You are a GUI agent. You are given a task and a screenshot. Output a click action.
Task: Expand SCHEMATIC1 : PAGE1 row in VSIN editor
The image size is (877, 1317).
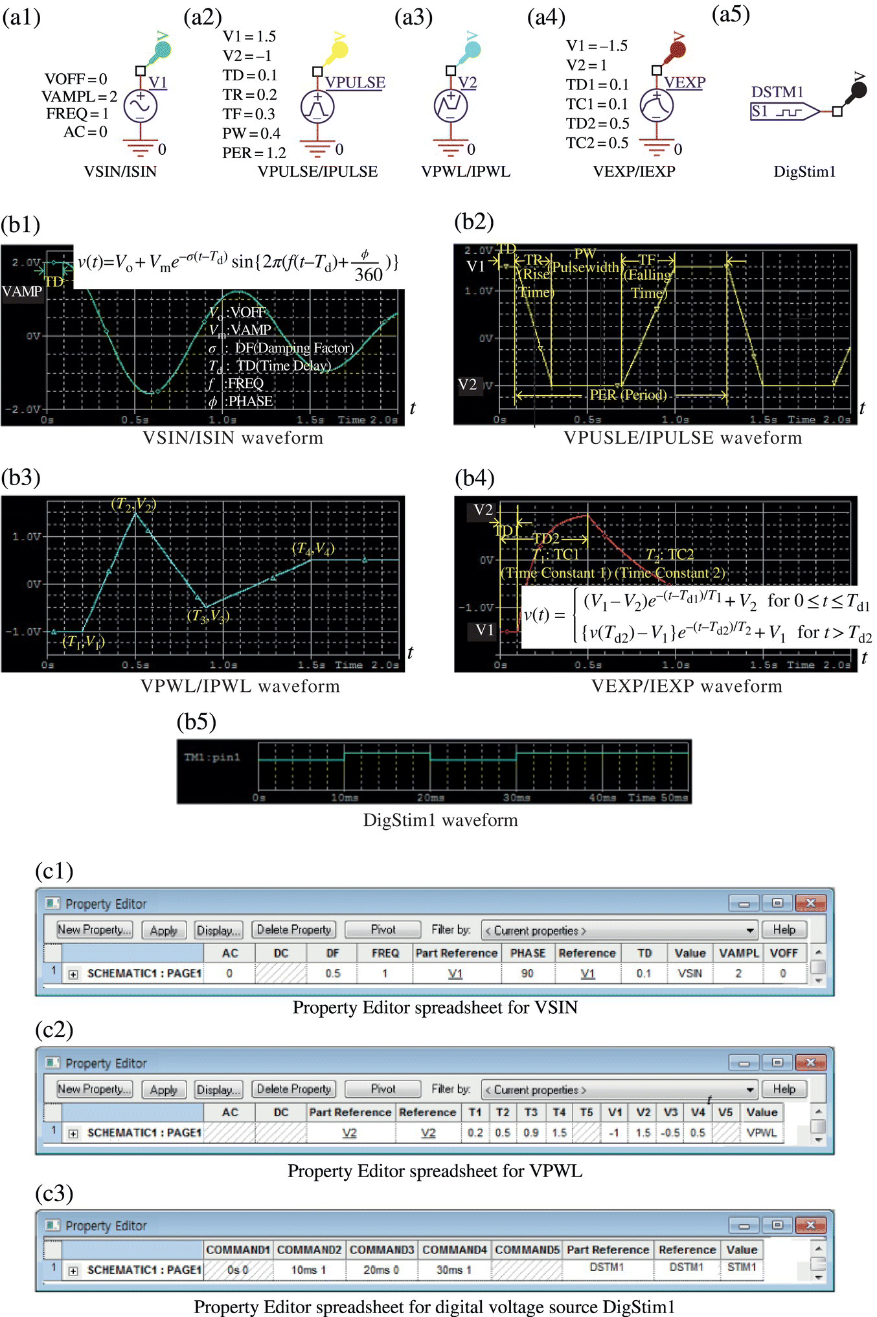[x=73, y=974]
